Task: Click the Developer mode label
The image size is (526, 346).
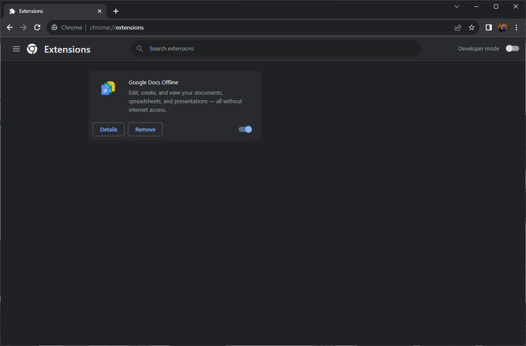Action: point(479,49)
